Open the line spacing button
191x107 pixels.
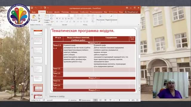[x=89, y=15]
